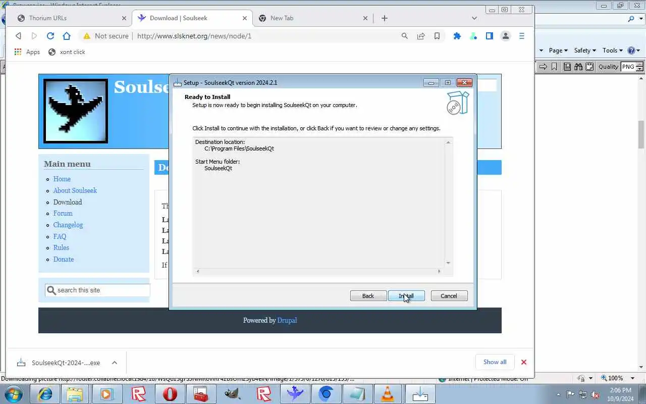Open the Home link in Main menu
Viewport: 646px width, 404px height.
coord(62,179)
